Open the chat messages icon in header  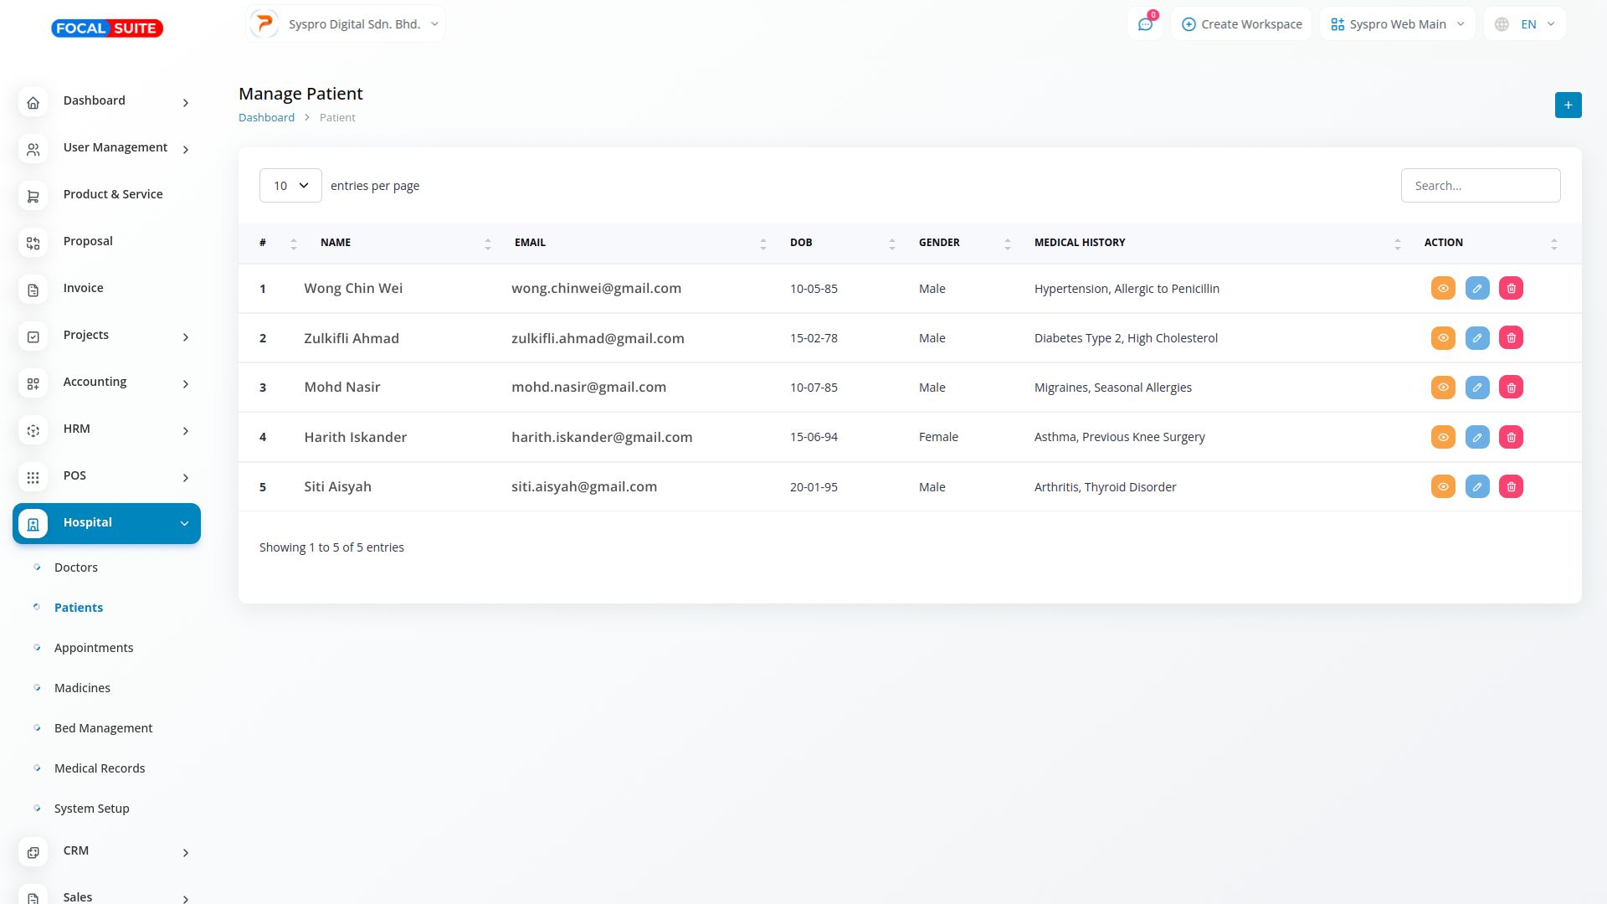tap(1145, 24)
